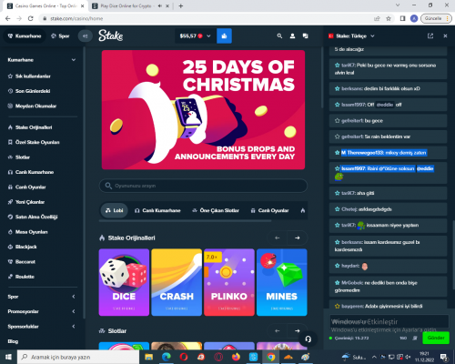Send message with Gönder button

(x=436, y=338)
